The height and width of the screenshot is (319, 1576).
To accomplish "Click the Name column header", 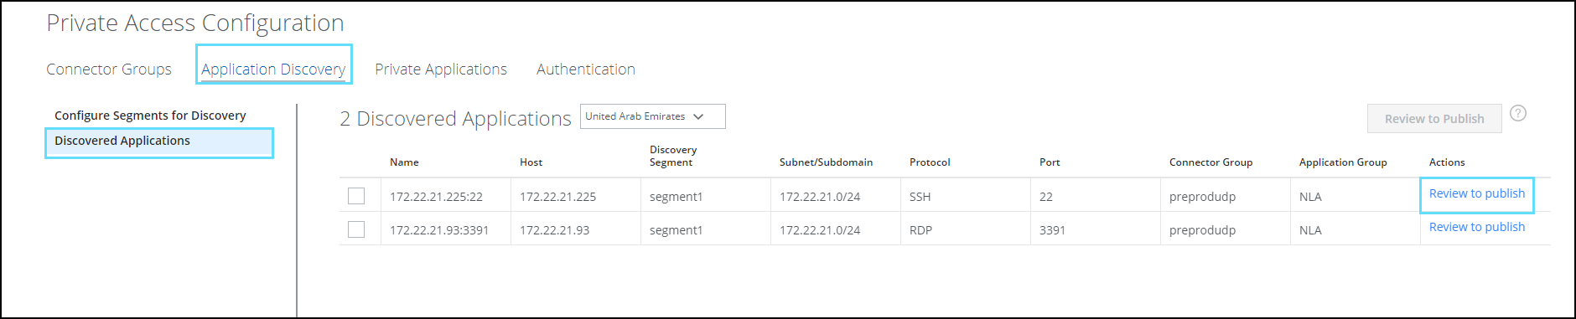I will pos(404,162).
